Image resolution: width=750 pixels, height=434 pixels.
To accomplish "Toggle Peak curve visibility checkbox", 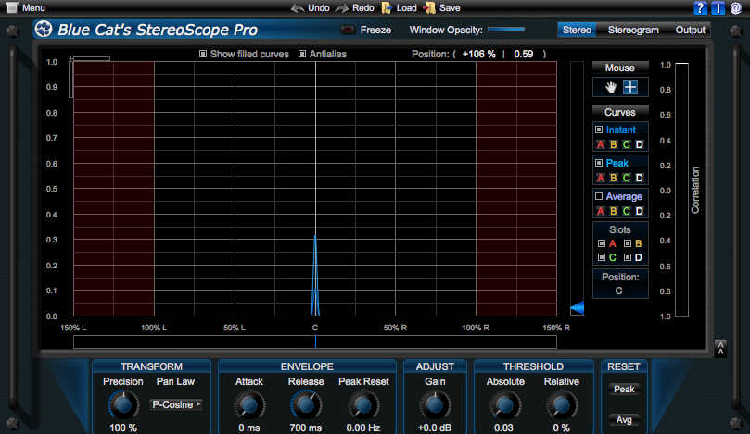I will 599,163.
